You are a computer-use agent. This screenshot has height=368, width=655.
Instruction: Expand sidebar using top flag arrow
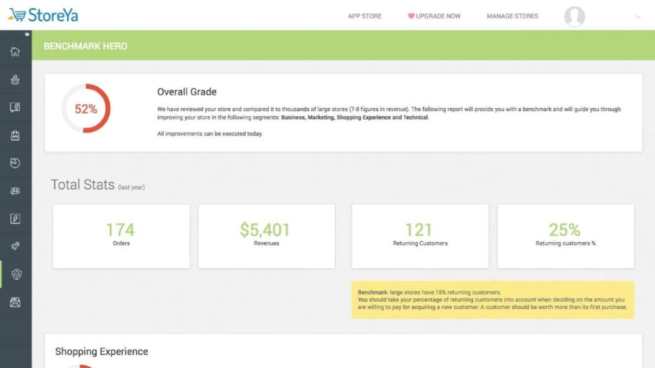[28, 34]
